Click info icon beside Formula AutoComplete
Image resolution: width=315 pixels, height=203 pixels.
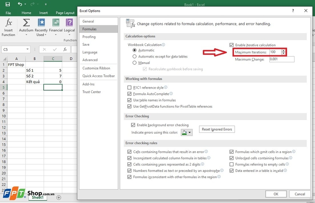click(171, 93)
